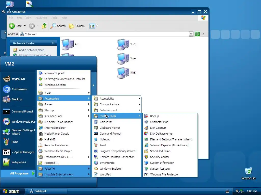The height and width of the screenshot is (195, 261).
Task: Open MyPal 68 pinned browser
Action: [18, 79]
